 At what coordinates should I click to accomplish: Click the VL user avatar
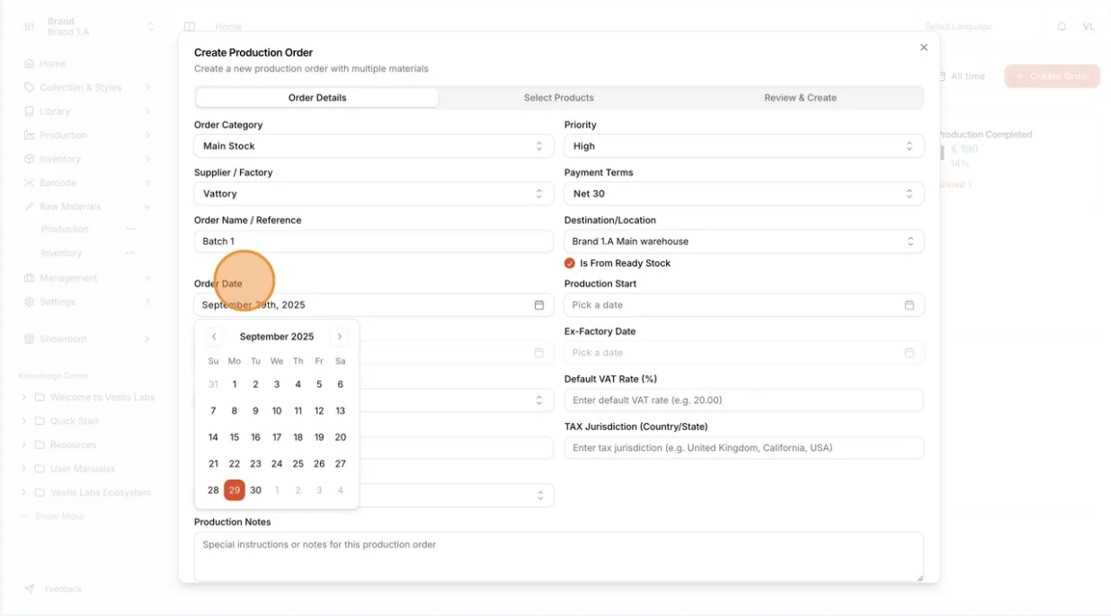[x=1089, y=27]
